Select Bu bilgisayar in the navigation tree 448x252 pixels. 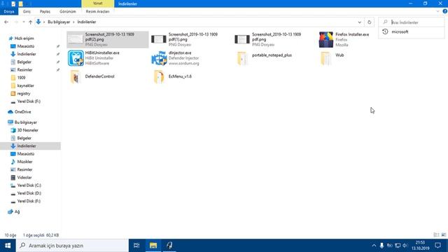point(26,122)
